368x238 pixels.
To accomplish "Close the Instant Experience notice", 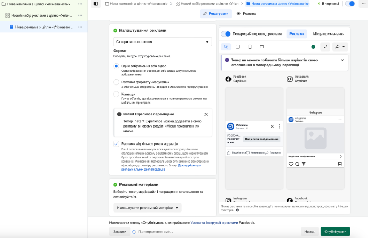I will [x=206, y=114].
